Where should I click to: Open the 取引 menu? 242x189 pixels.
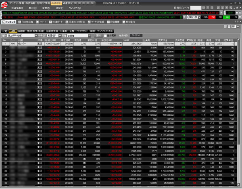click(x=33, y=8)
